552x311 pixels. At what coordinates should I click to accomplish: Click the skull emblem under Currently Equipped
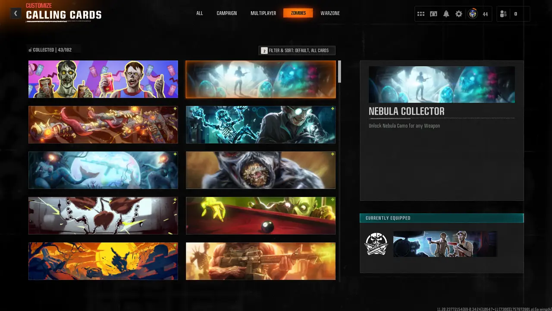(376, 244)
